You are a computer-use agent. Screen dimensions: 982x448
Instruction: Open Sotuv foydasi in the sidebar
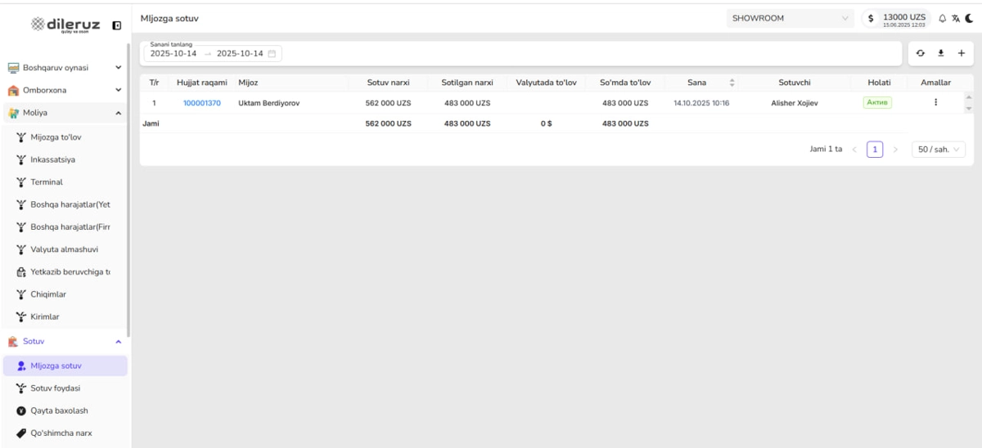[x=55, y=388]
